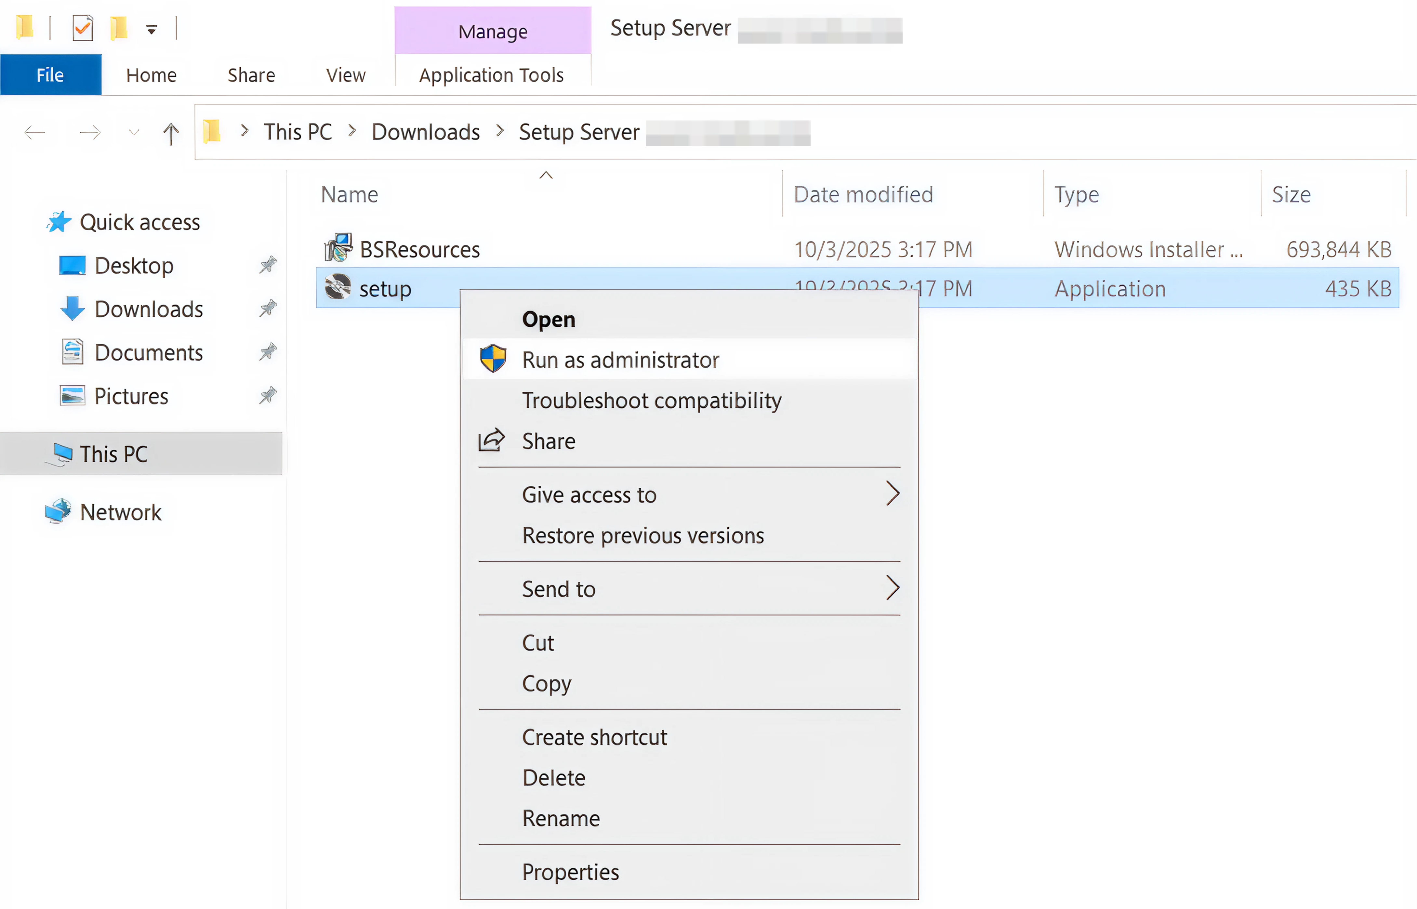Viewport: 1417px width, 909px height.
Task: Go up one folder level
Action: tap(171, 133)
